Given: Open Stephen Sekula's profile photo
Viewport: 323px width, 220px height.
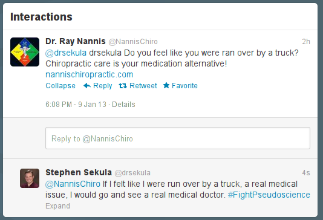Looking at the screenshot, I should point(30,178).
